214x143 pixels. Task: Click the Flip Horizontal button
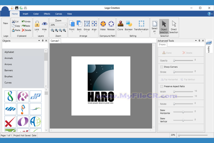(169, 80)
